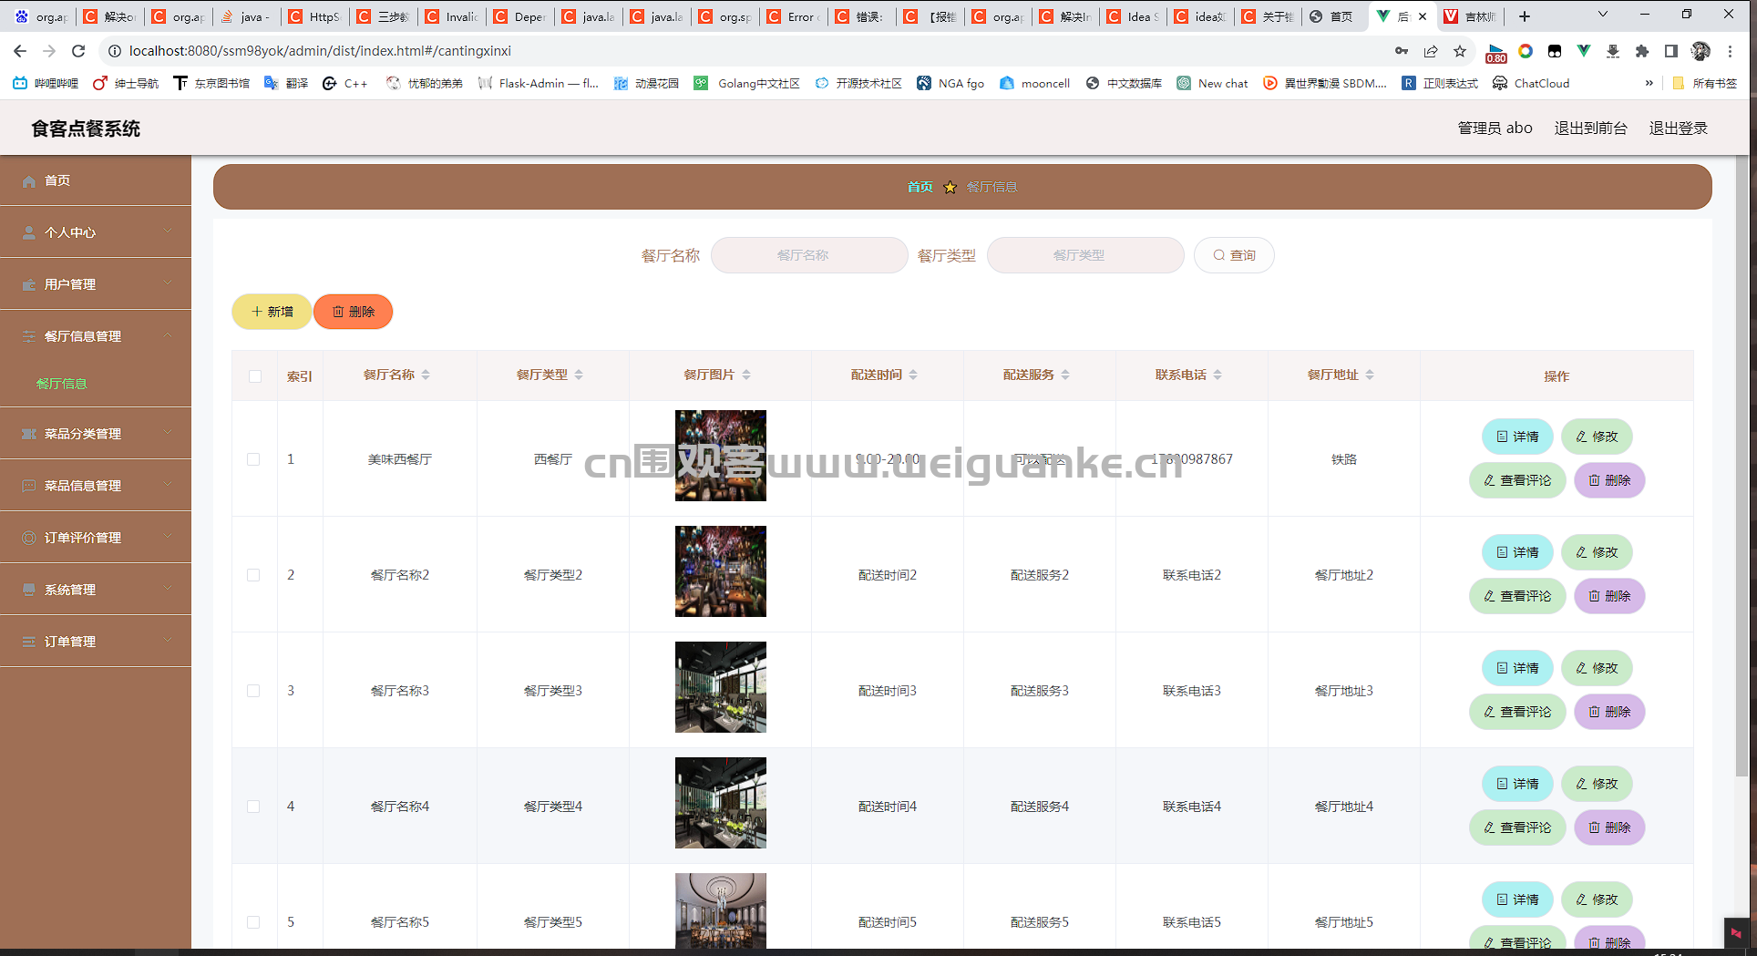Expand the 用户管理 menu chevron
This screenshot has height=956, width=1757.
(168, 283)
